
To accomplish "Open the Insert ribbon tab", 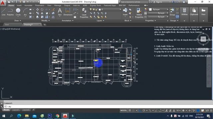I will (x=19, y=5).
